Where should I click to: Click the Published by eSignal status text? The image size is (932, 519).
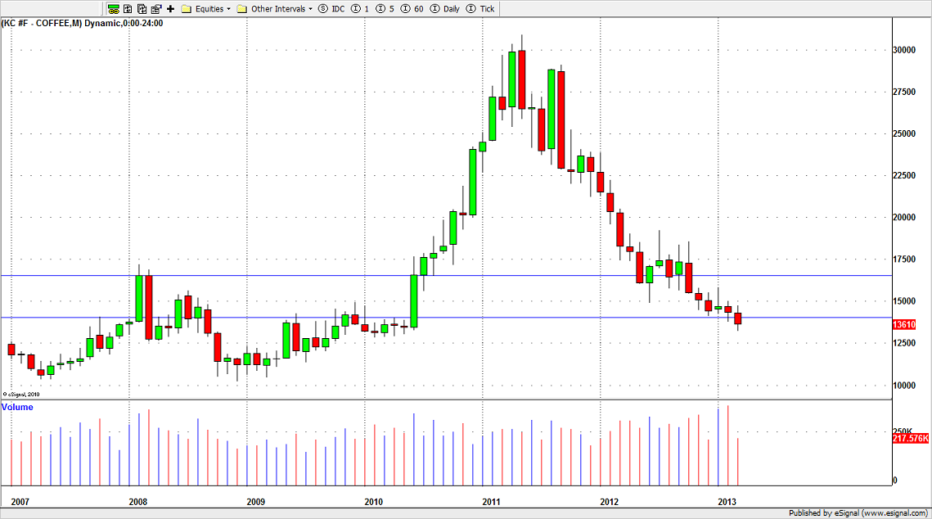(x=858, y=513)
